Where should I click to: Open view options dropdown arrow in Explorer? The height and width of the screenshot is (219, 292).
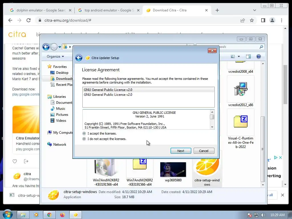(239, 56)
